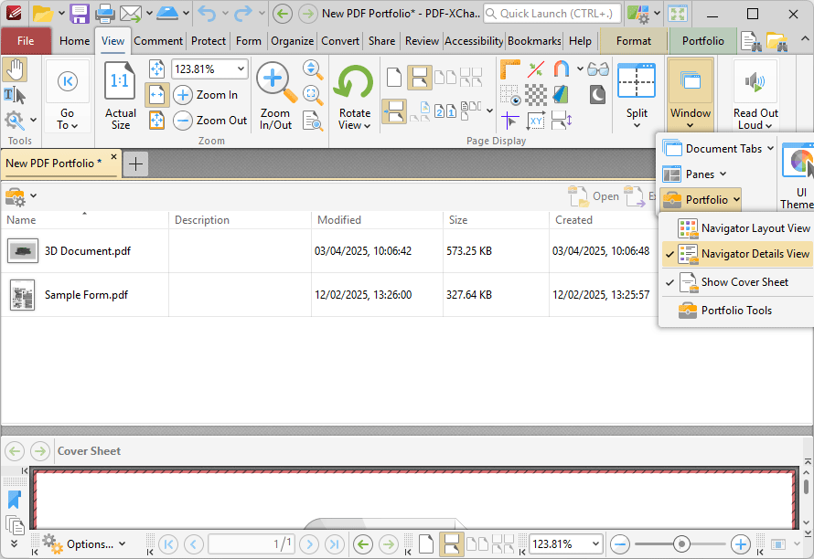The image size is (814, 559).
Task: Click the Quick Launch search field
Action: click(552, 14)
